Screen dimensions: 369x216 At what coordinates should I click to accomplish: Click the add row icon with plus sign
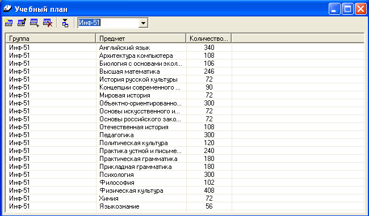point(35,23)
